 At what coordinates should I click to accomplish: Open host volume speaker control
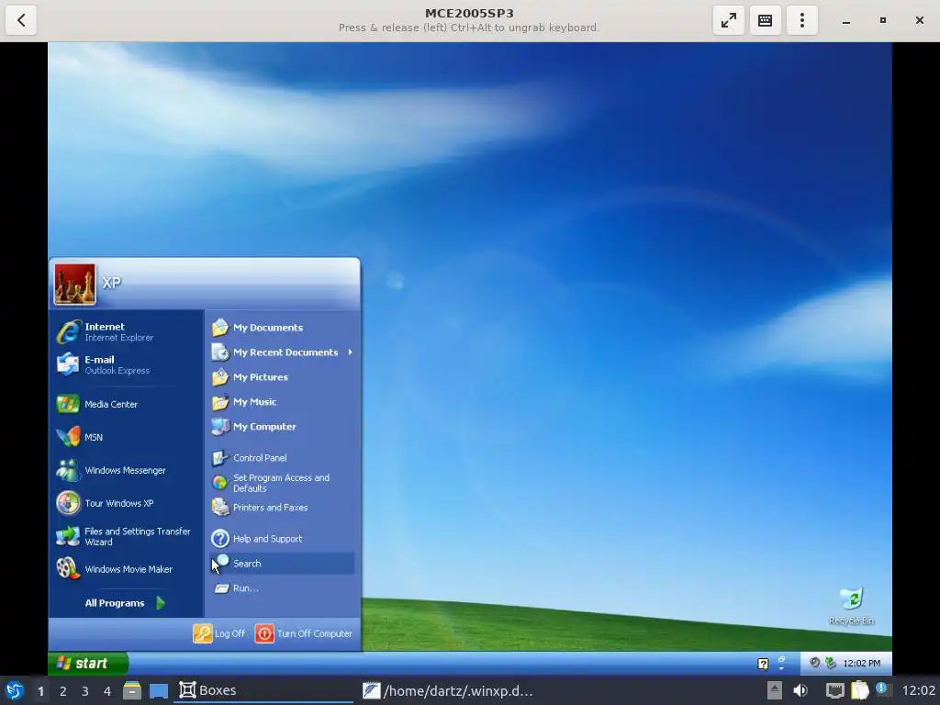click(800, 690)
